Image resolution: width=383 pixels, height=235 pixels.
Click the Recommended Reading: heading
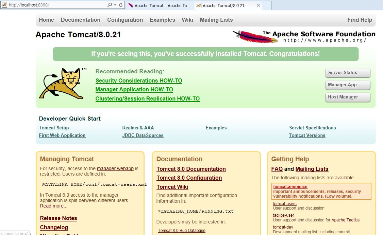(x=130, y=71)
